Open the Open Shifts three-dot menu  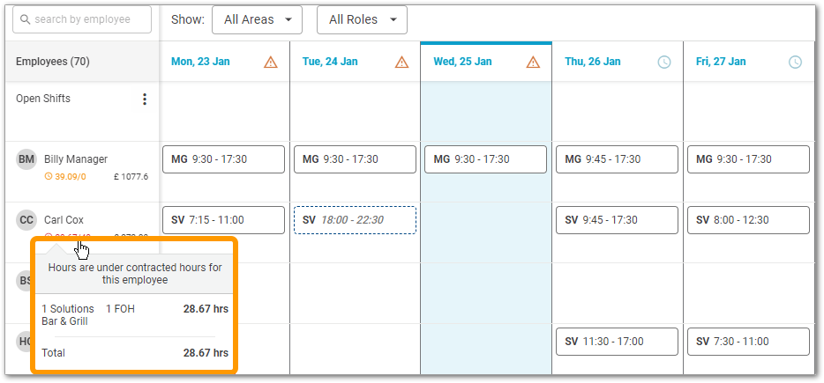145,99
